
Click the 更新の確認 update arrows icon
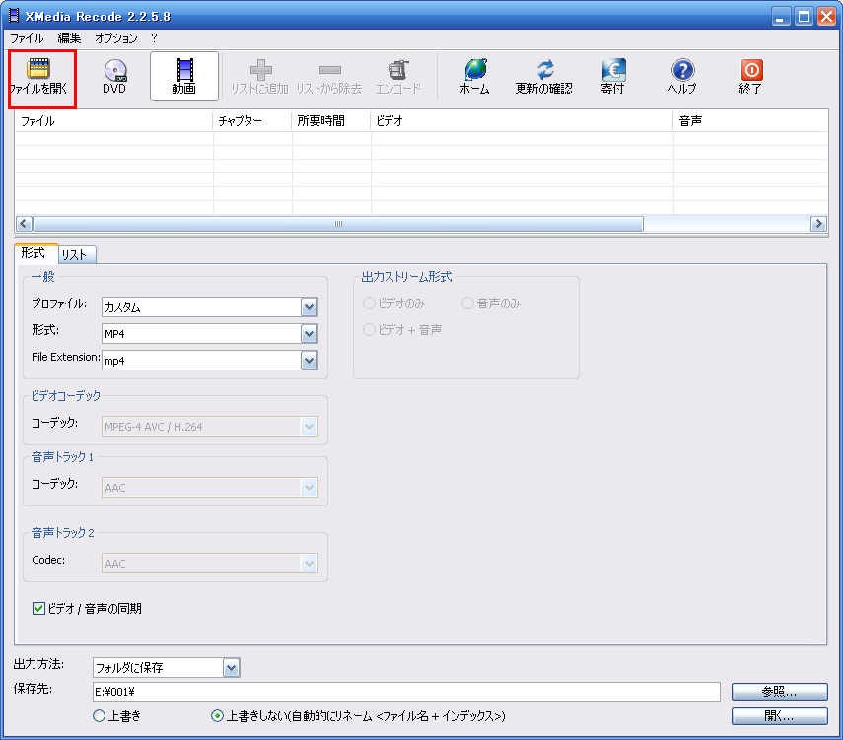[x=544, y=70]
